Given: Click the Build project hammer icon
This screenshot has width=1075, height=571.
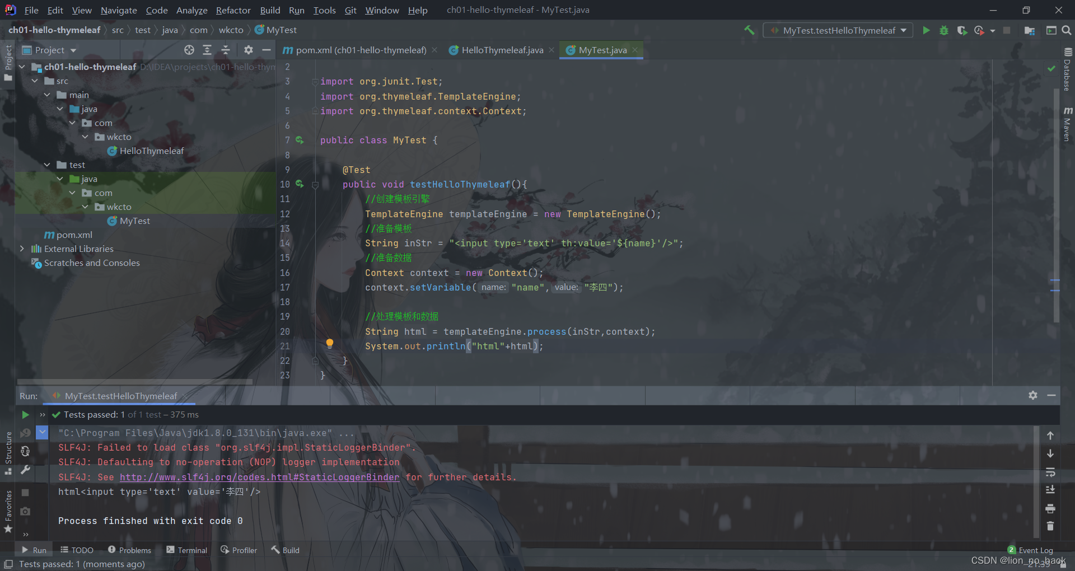Looking at the screenshot, I should (x=749, y=30).
